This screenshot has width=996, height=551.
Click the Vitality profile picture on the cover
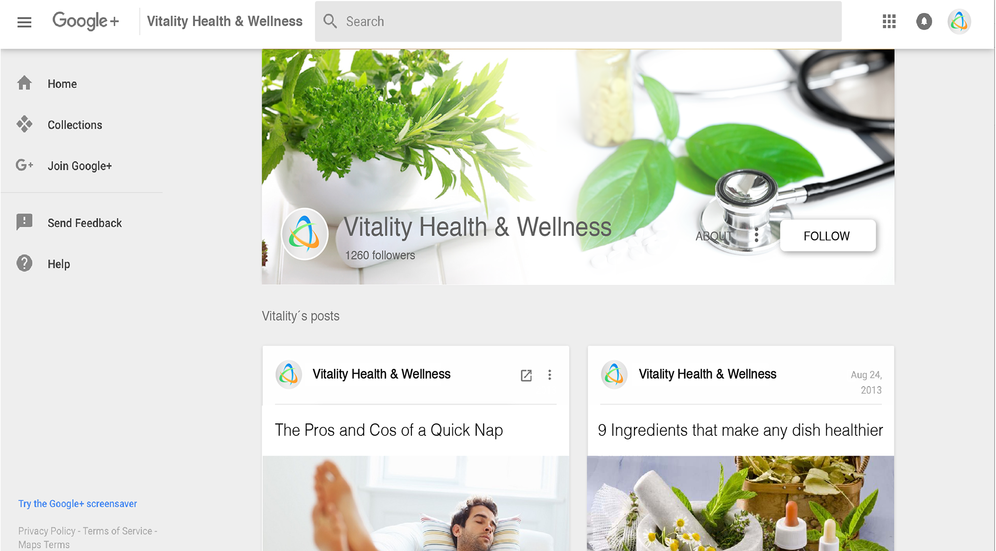[305, 234]
